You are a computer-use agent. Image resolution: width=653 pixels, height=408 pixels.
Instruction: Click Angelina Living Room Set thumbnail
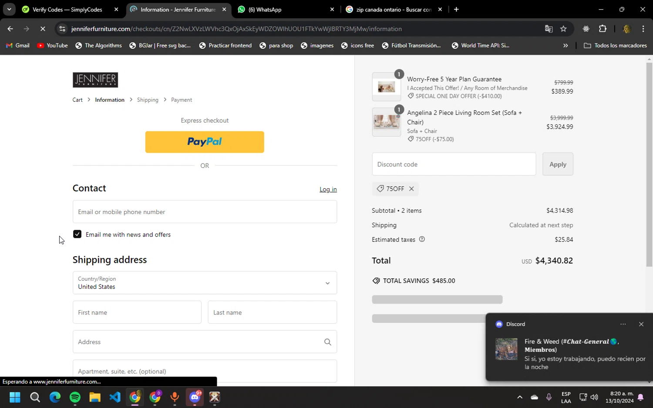387,122
